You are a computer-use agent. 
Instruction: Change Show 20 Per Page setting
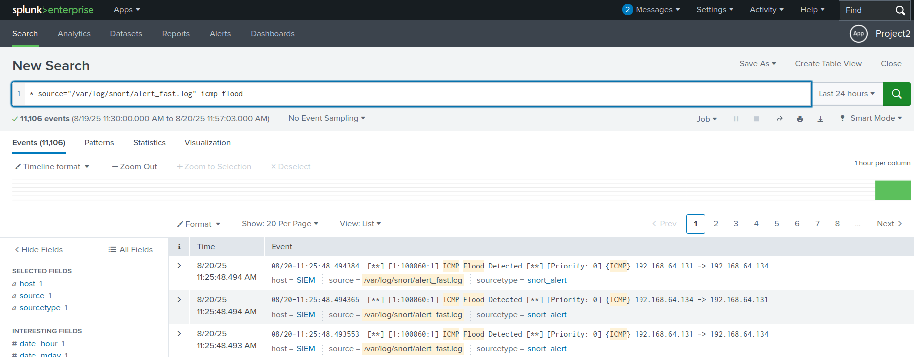click(280, 224)
